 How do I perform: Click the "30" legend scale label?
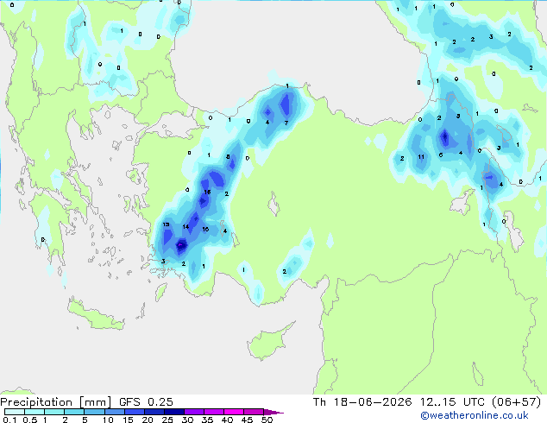pos(187,420)
